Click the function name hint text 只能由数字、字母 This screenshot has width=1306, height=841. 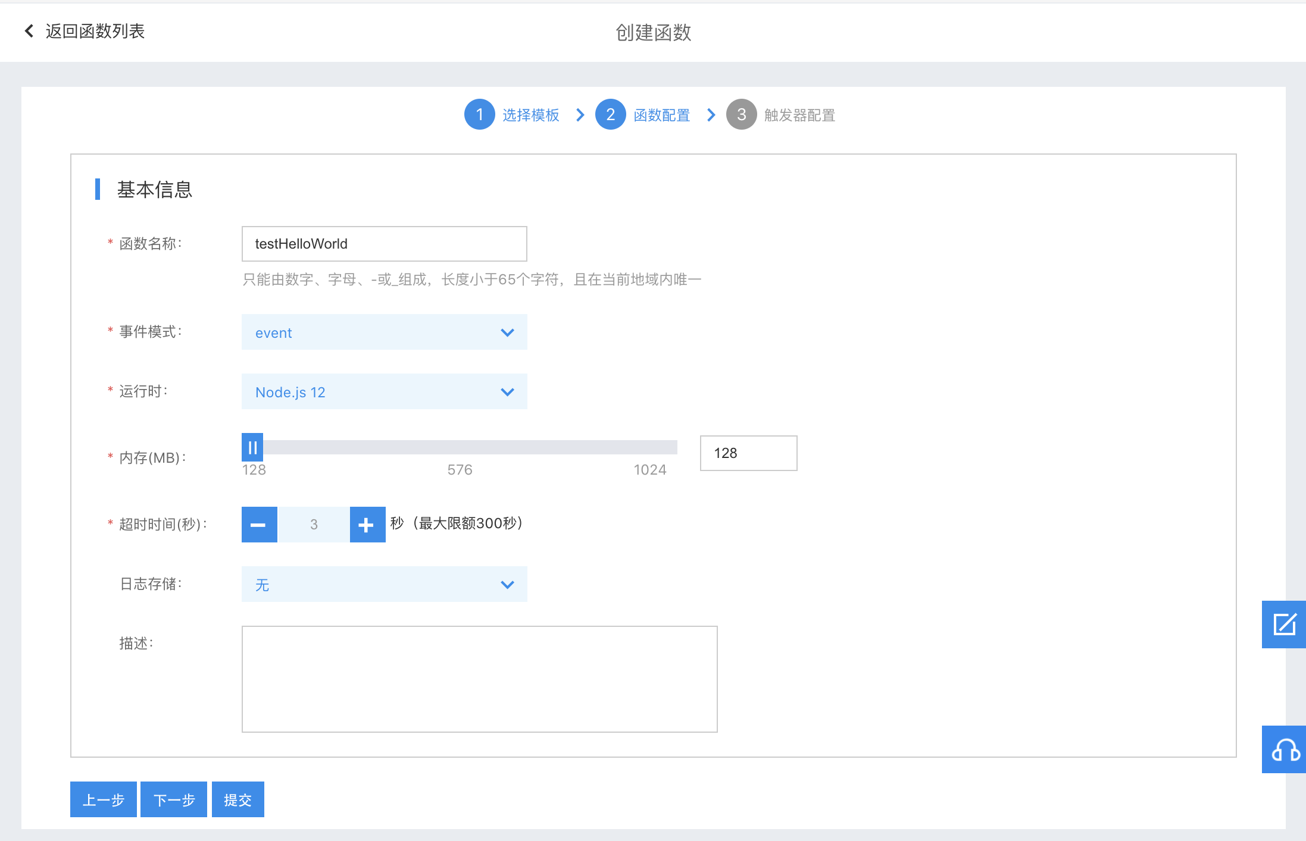tap(472, 280)
